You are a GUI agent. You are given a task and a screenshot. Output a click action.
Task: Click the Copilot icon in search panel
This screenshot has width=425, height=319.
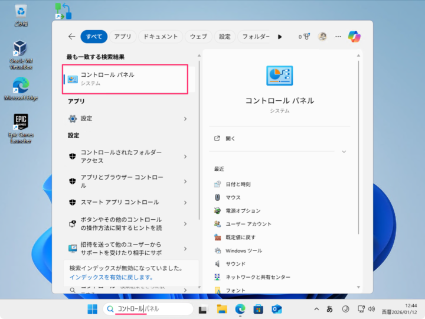[x=354, y=37]
